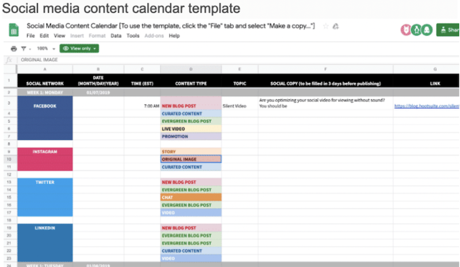Viewport: 460px width, 267px height.
Task: Select the LIVE VIDEO cell
Action: [191, 129]
